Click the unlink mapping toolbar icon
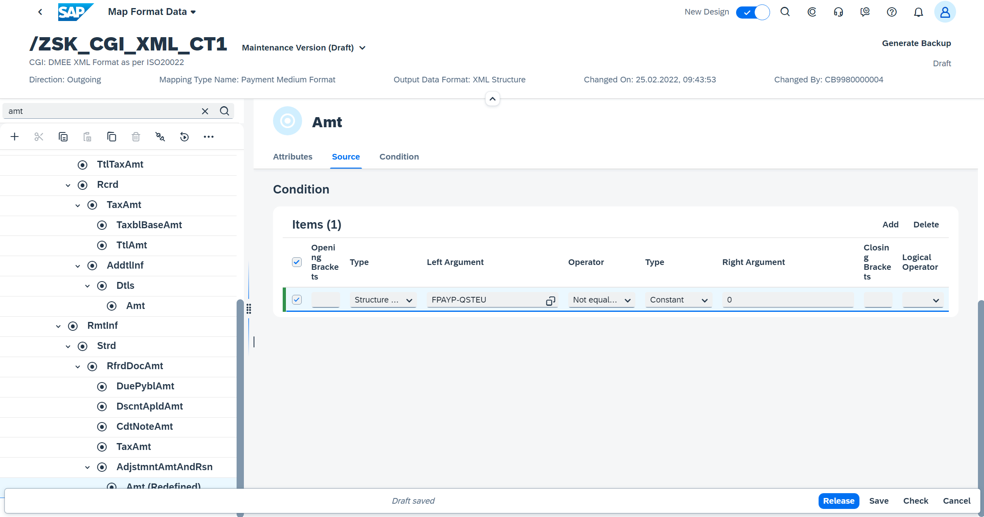This screenshot has width=984, height=517. (160, 137)
